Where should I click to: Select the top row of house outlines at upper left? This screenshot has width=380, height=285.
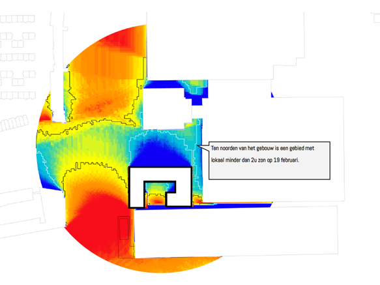[18, 19]
